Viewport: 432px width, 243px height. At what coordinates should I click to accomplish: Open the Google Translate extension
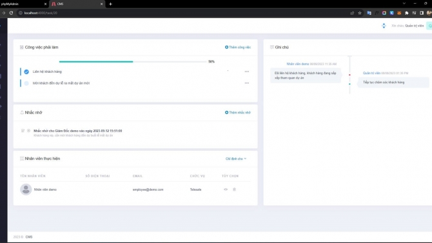pos(369,13)
